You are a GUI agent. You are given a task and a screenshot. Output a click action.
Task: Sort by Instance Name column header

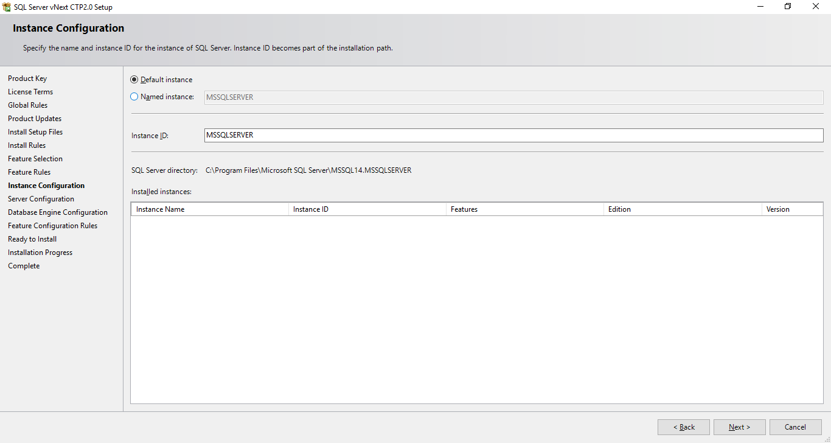point(210,209)
